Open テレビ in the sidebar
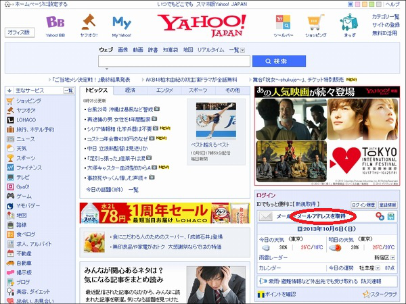The image size is (406, 304). (x=23, y=177)
